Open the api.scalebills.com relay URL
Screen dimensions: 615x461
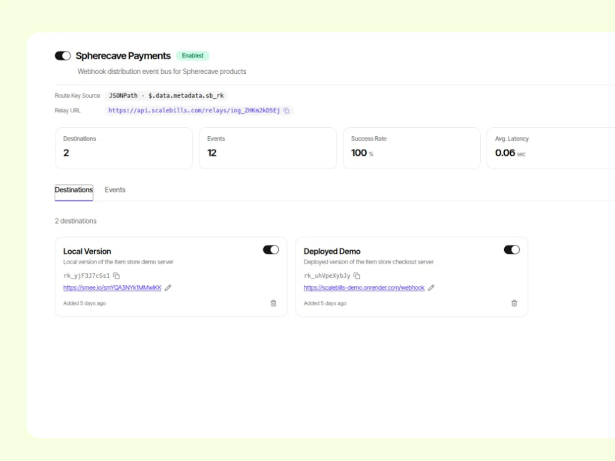pyautogui.click(x=194, y=111)
